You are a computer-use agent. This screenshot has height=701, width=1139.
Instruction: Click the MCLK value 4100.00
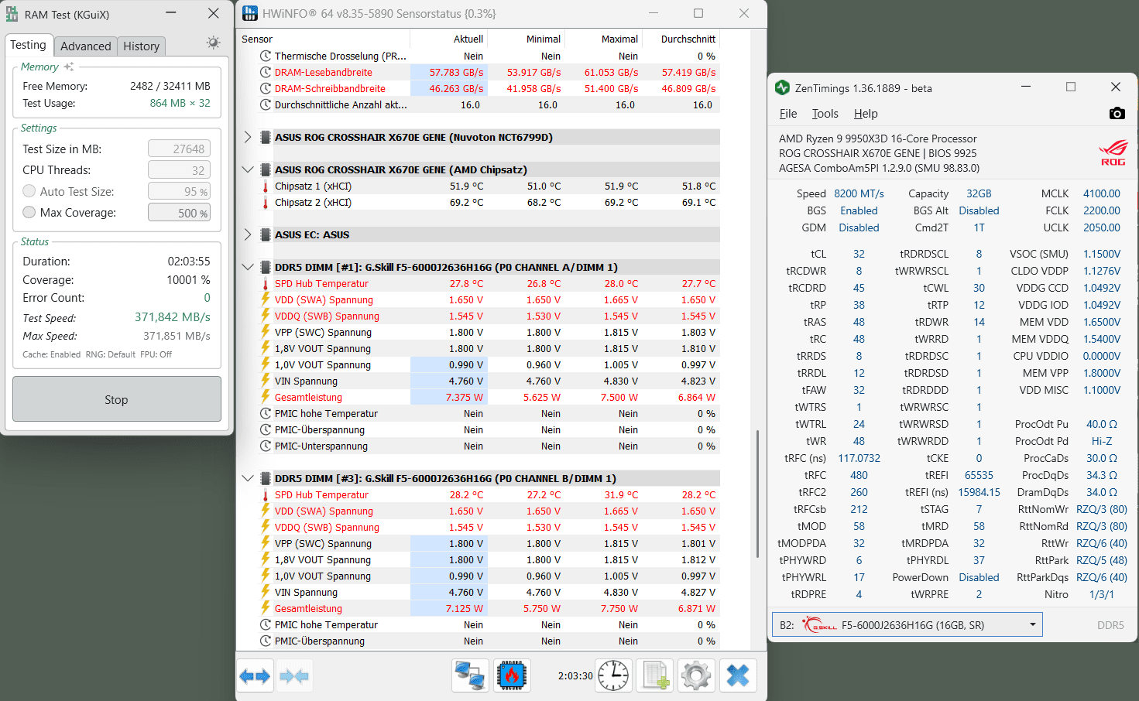(x=1102, y=193)
